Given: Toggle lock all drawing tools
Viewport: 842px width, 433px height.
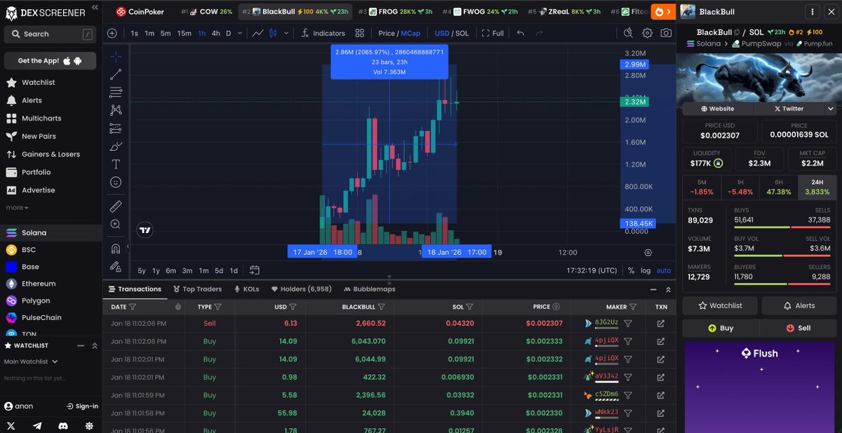Looking at the screenshot, I should pyautogui.click(x=116, y=266).
